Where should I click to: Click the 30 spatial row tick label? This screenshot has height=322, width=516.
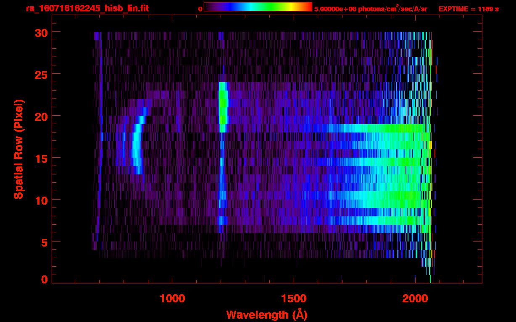(40, 32)
